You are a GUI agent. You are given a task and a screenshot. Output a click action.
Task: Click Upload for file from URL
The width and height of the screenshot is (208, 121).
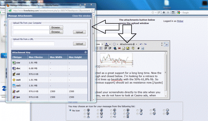click(79, 44)
